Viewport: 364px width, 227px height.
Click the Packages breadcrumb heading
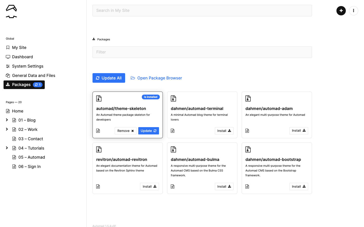click(101, 39)
